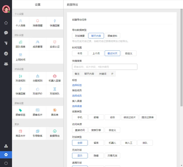The height and width of the screenshot is (167, 183).
Task: Toggle 手机 lead type
Action: (x=80, y=117)
